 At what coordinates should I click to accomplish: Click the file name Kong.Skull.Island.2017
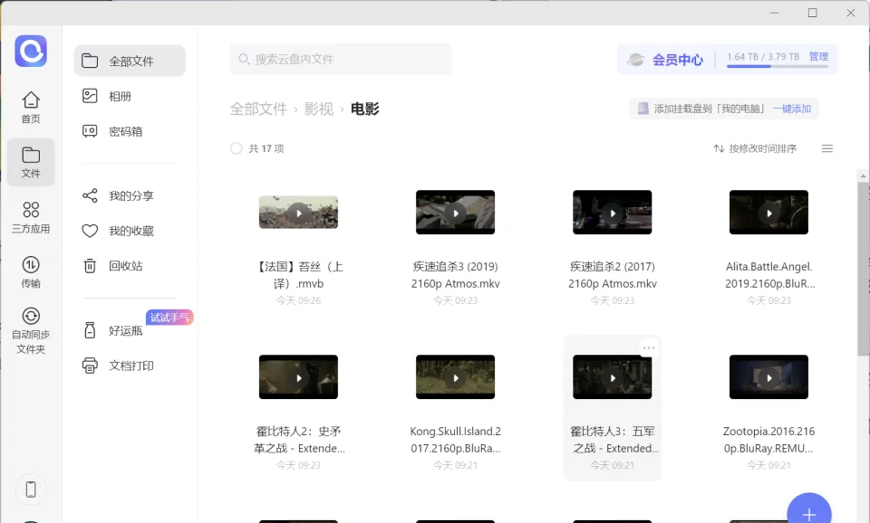pos(455,440)
